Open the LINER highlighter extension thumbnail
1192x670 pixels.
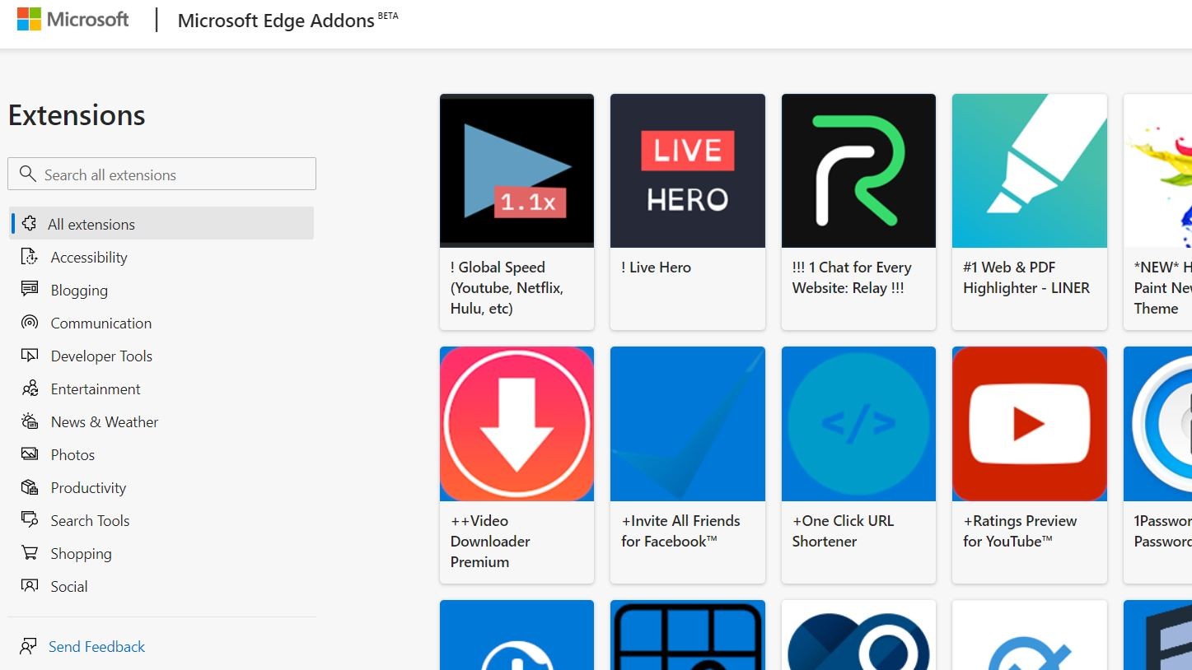tap(1030, 170)
